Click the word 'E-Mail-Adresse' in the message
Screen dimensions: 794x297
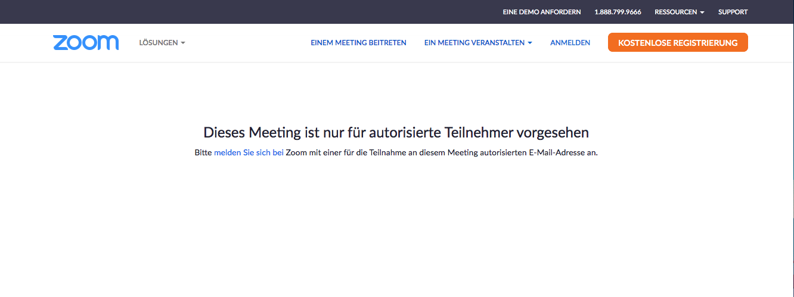pos(556,152)
